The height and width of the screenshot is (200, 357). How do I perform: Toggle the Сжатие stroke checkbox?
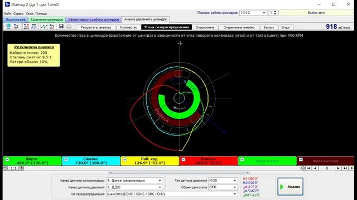click(x=66, y=159)
